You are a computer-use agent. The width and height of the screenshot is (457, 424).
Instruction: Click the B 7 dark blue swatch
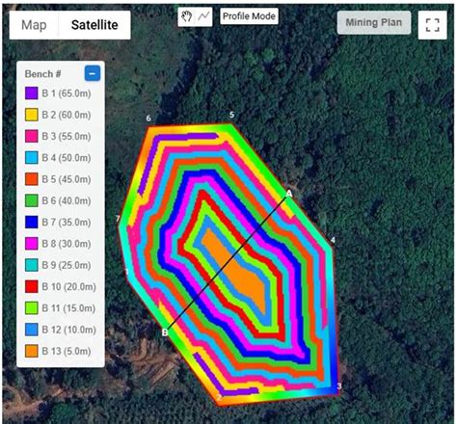[32, 223]
